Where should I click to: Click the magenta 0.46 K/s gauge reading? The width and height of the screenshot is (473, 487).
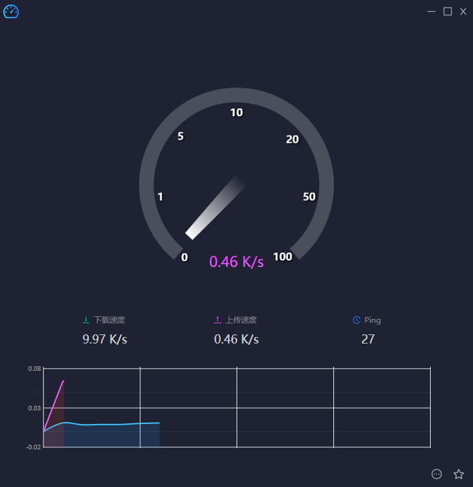(x=236, y=262)
